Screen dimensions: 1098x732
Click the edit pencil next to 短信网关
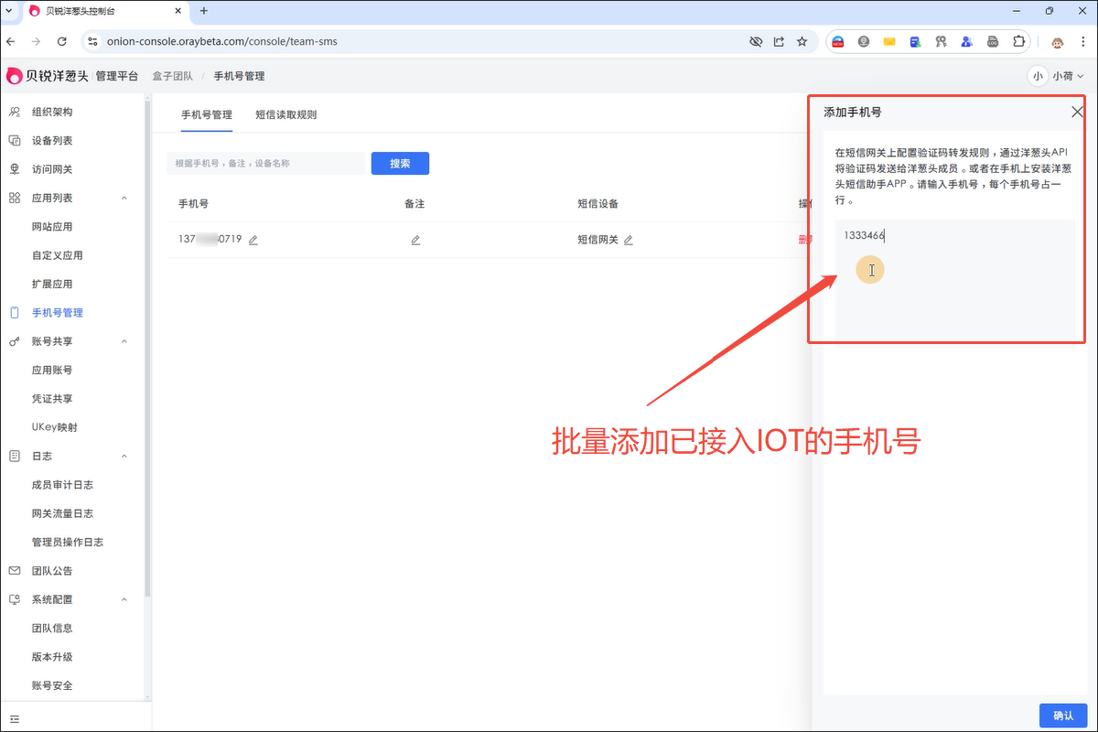point(629,240)
